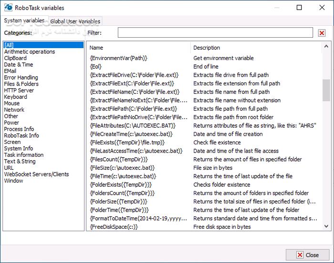Viewport: 334px width, 263px height.
Task: Click the 'File size in bytes' description
Action: tap(213, 168)
